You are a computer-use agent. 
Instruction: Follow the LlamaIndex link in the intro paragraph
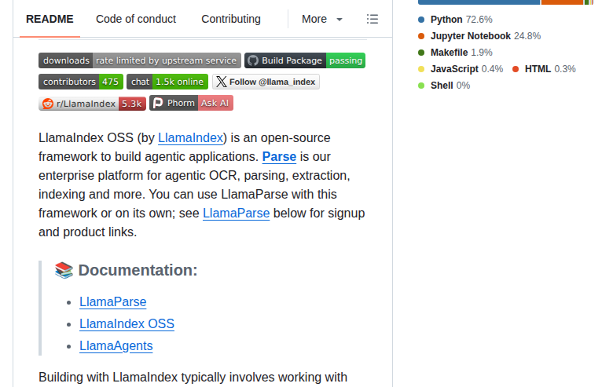[x=190, y=138]
